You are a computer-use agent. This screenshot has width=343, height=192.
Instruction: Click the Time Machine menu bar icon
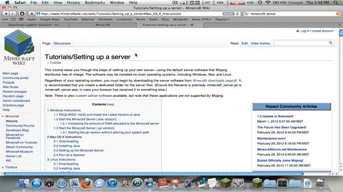pos(260,3)
